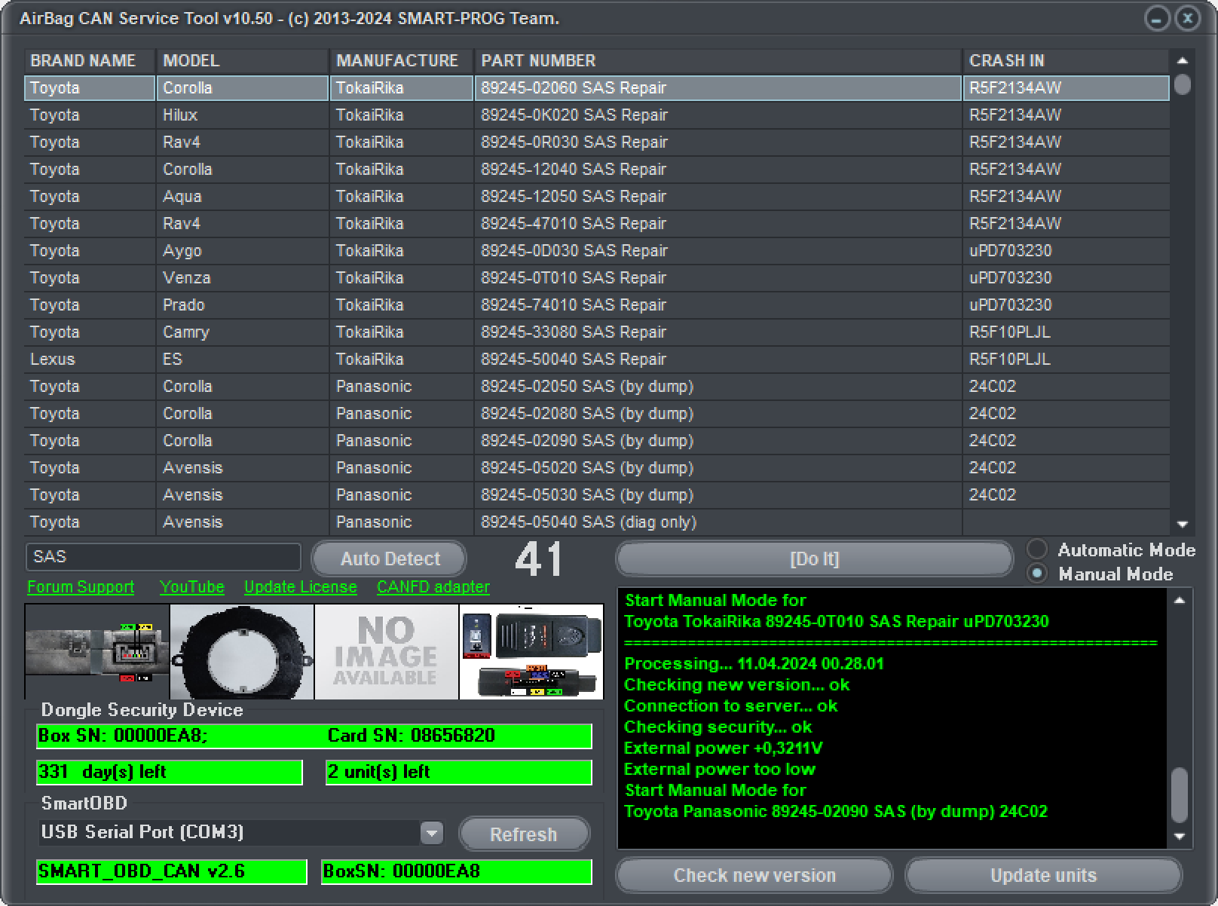Open the USB Serial Port (COM3) dropdown
This screenshot has width=1218, height=906.
click(432, 833)
